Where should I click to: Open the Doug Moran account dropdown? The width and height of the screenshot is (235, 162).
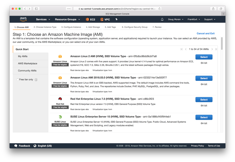176,19
